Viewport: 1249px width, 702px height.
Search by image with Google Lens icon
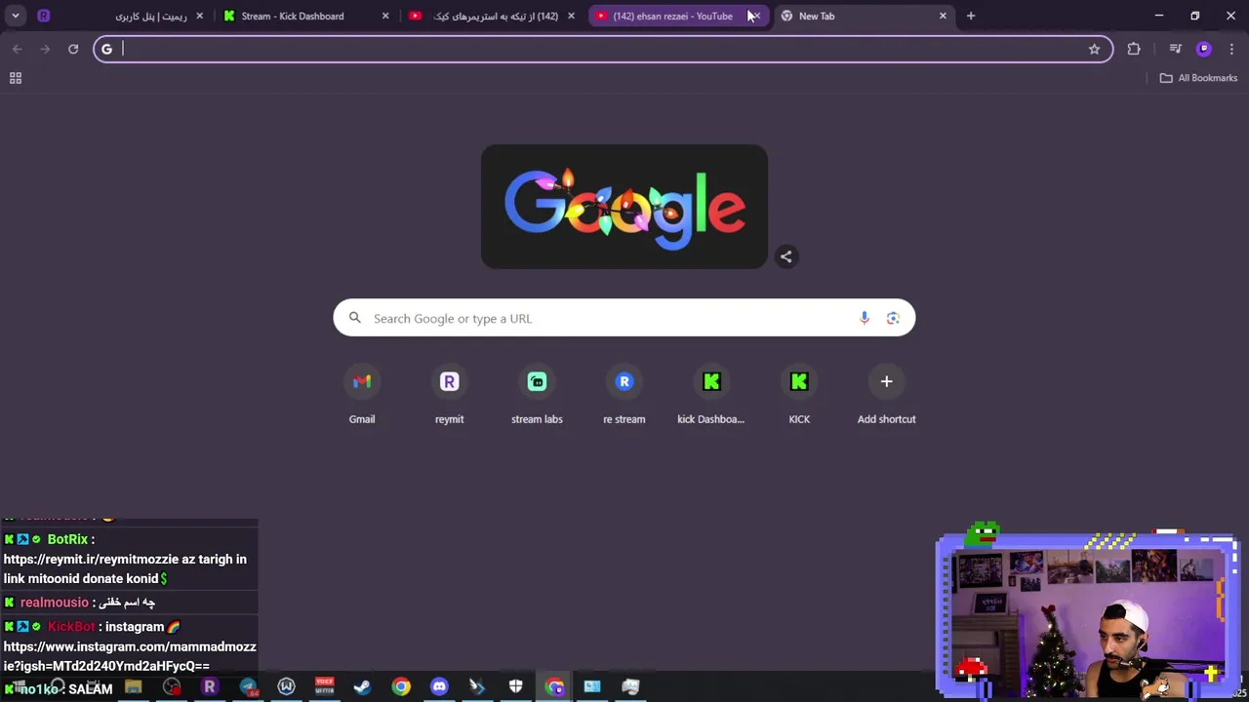893,318
